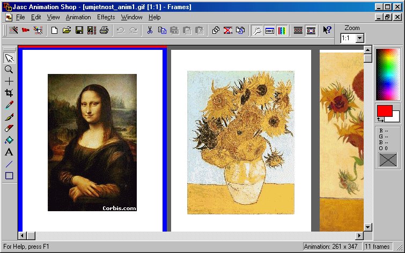The height and width of the screenshot is (253, 405).
Task: Click the 'Animation: 261 x 347' status text
Action: pyautogui.click(x=330, y=247)
